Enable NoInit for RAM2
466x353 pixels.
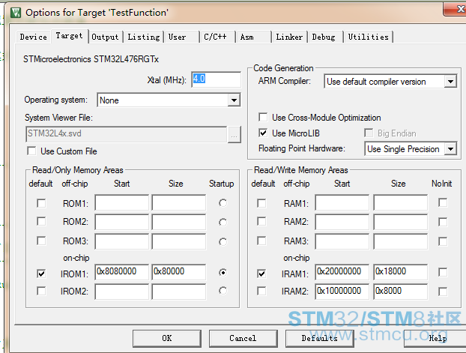pos(443,222)
